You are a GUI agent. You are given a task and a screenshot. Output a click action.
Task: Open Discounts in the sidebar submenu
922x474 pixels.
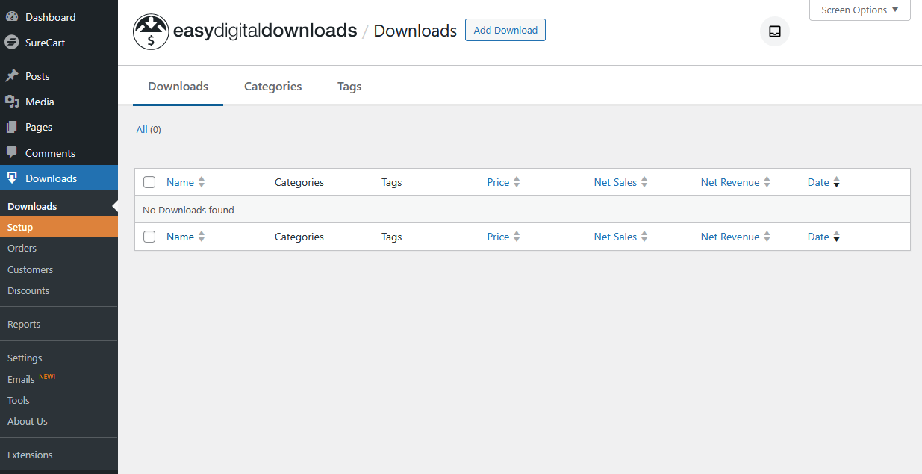(x=59, y=290)
